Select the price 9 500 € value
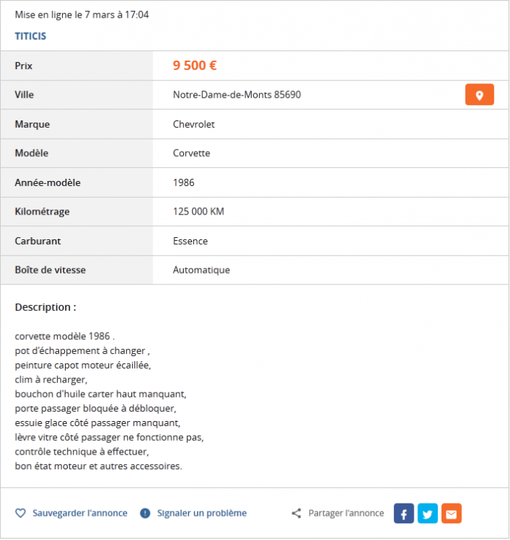Viewport: 510px width, 540px height. 195,66
